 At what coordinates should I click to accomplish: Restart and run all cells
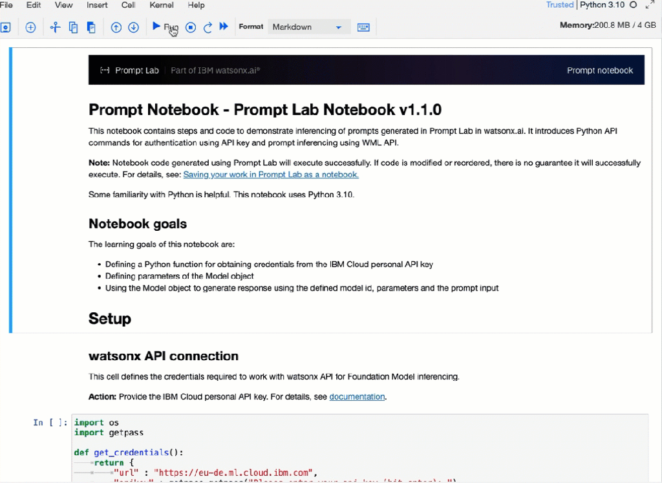click(x=224, y=27)
